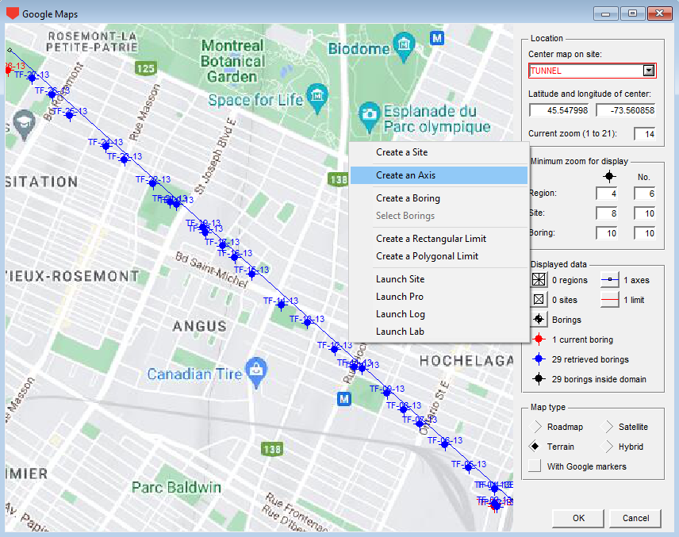Choose Launch Site from context menu
This screenshot has height=537, width=679.
tap(439, 279)
